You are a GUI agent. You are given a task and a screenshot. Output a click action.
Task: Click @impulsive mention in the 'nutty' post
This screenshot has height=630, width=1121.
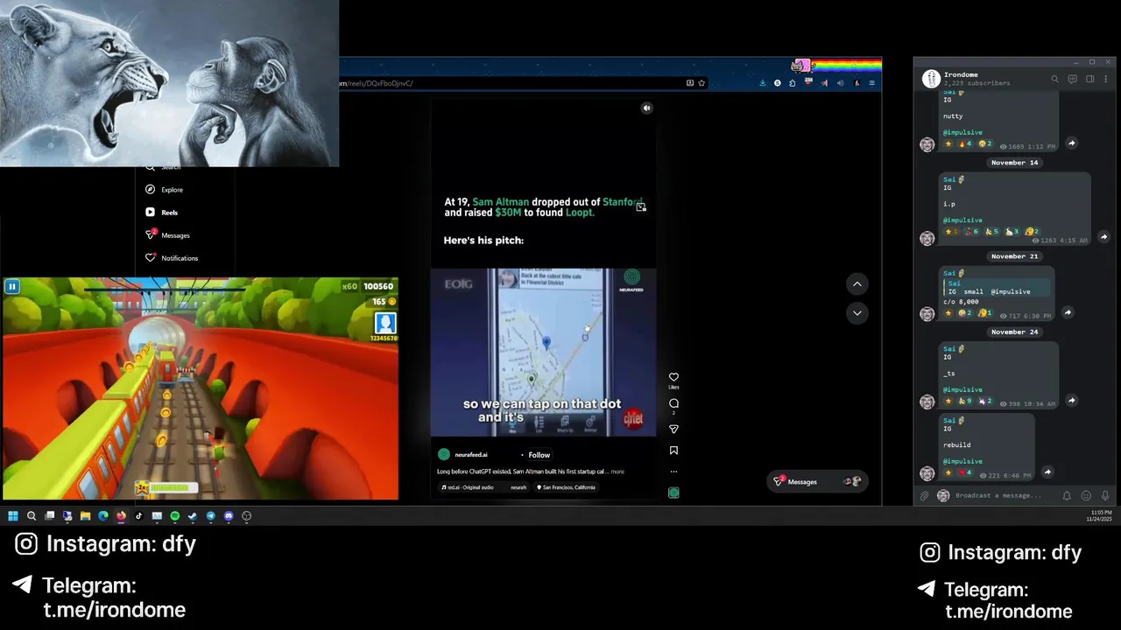962,132
